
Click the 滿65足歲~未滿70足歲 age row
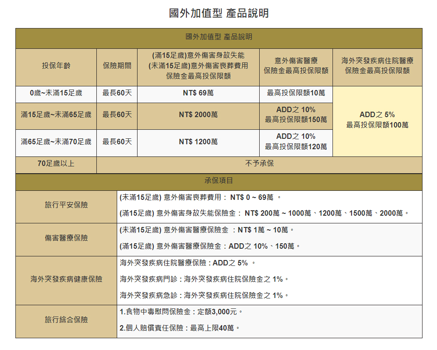click(x=56, y=142)
